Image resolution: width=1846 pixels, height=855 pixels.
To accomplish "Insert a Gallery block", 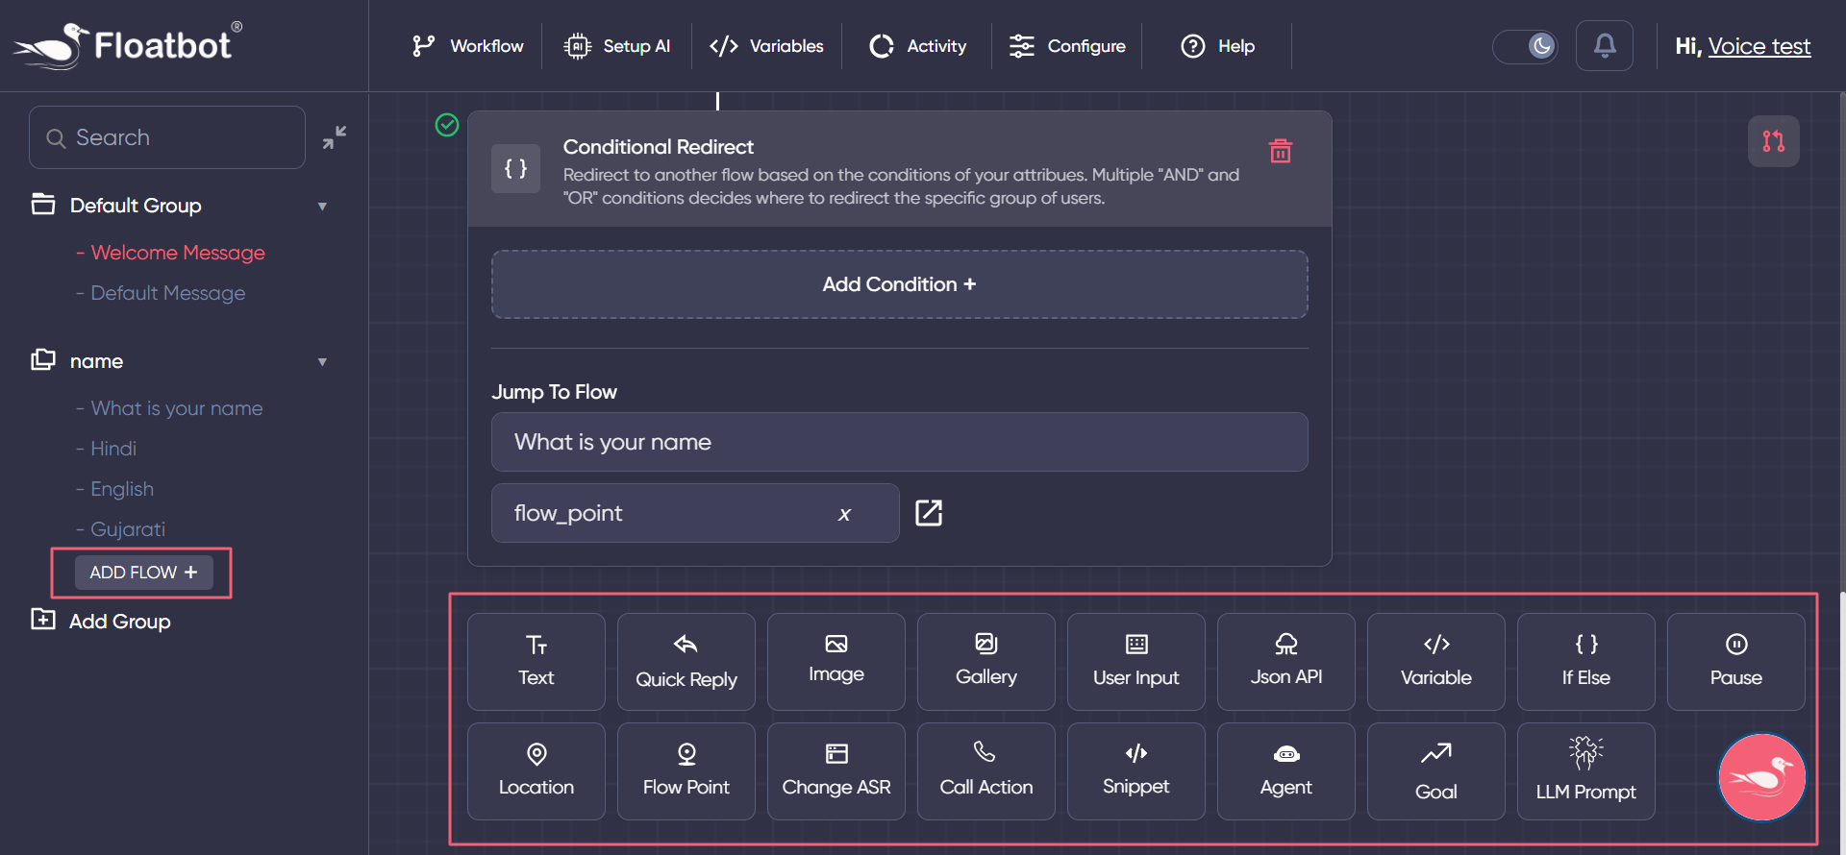I will (986, 662).
